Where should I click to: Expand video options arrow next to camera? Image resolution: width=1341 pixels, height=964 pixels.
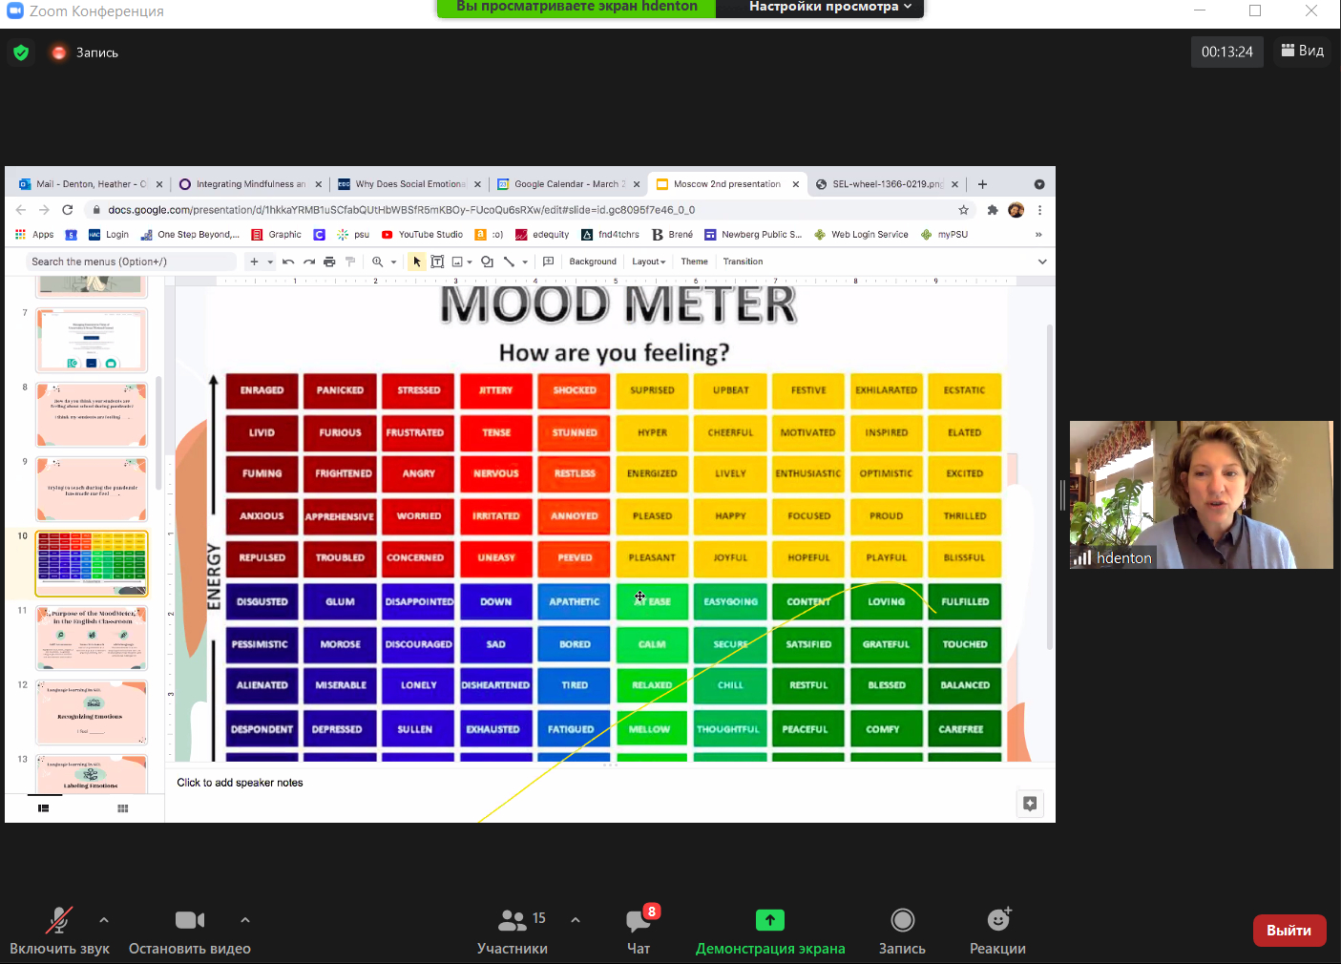[245, 920]
